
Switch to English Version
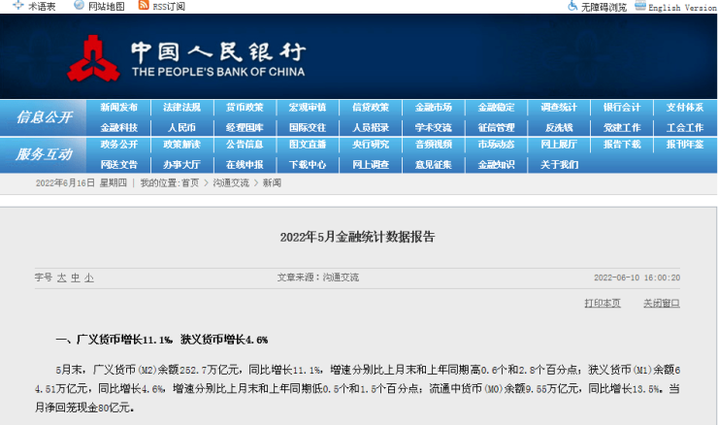tap(682, 8)
